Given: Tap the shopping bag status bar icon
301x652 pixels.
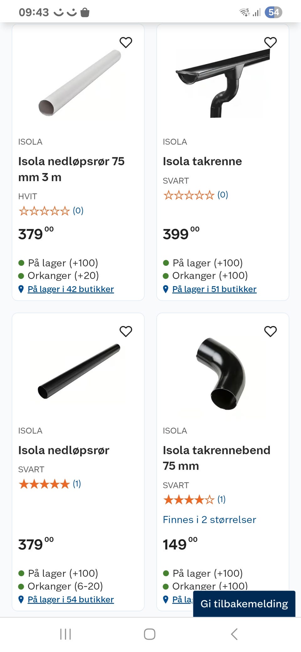Looking at the screenshot, I should (x=85, y=13).
